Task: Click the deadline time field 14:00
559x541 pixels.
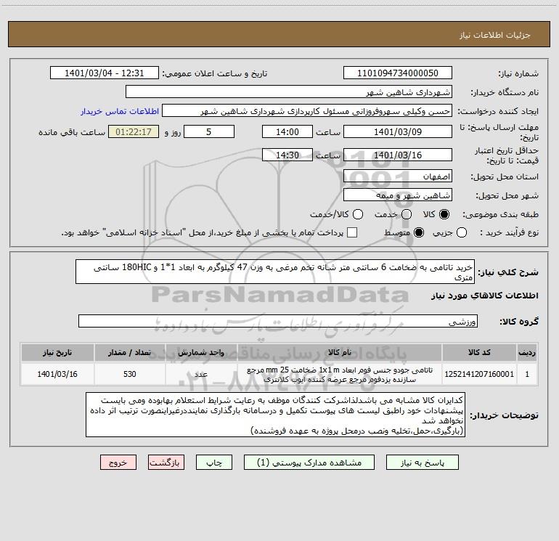Action: [287, 132]
